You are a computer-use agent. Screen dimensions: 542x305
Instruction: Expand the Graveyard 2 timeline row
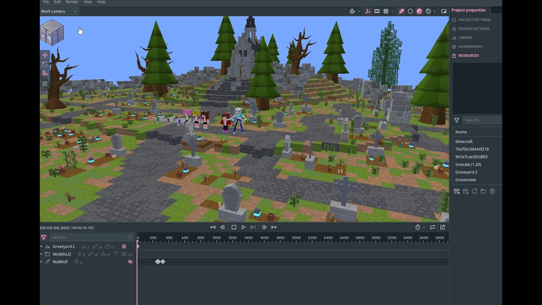point(41,247)
